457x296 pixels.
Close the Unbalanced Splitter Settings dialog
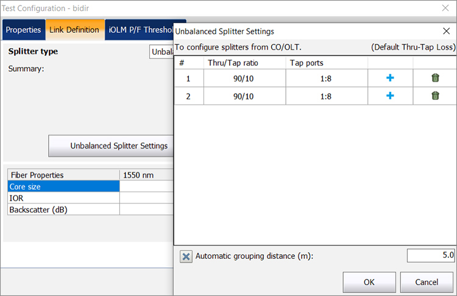click(446, 31)
